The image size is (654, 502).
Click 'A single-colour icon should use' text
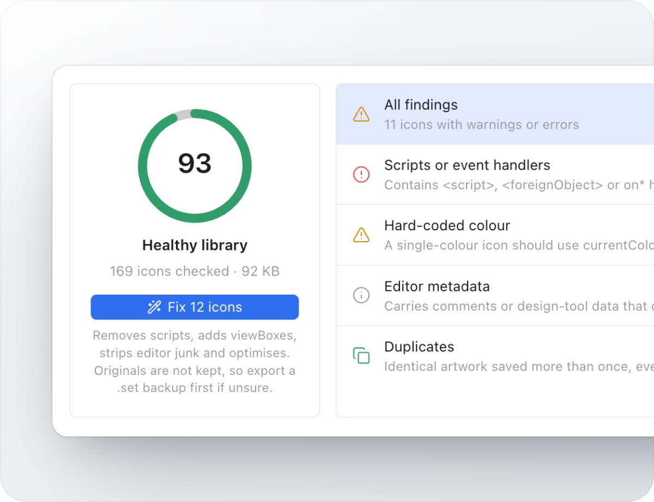519,246
